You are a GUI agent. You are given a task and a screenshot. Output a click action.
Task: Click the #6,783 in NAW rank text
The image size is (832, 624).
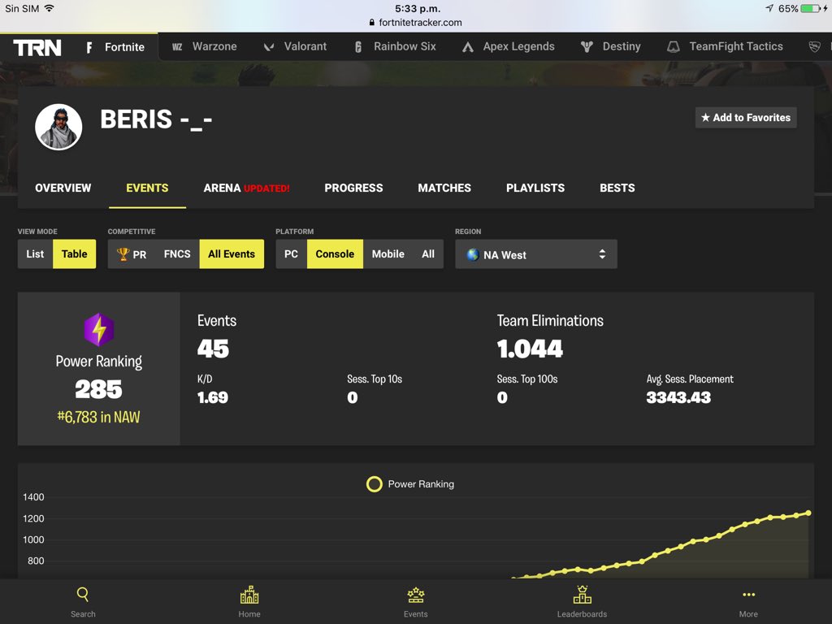click(x=98, y=417)
